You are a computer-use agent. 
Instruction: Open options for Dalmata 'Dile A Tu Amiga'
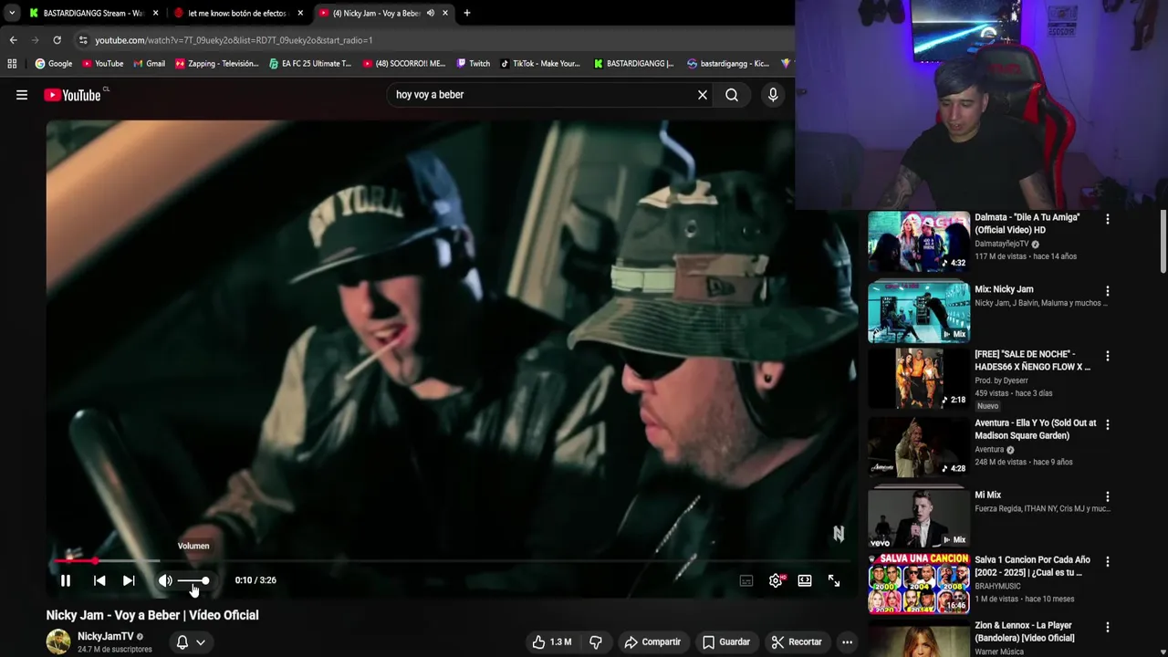(x=1108, y=219)
